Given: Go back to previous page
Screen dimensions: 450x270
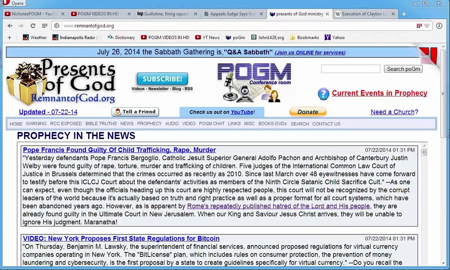Looking at the screenshot, I should pos(10,26).
